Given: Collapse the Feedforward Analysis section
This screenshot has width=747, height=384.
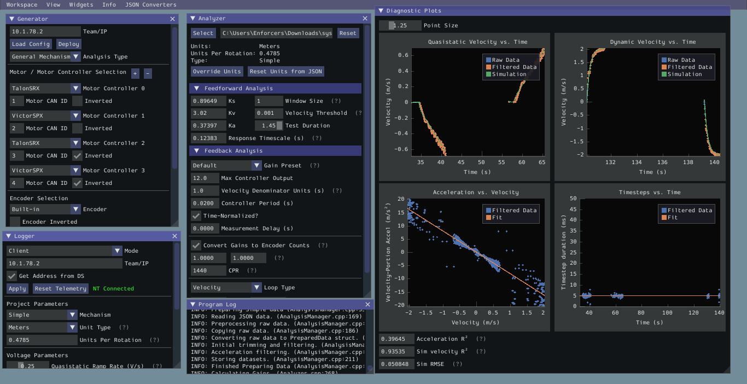Looking at the screenshot, I should [276, 88].
